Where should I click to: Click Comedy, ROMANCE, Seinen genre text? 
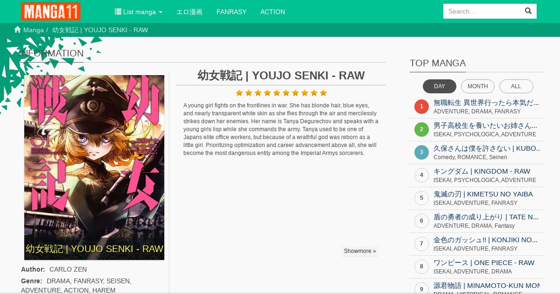coord(470,157)
